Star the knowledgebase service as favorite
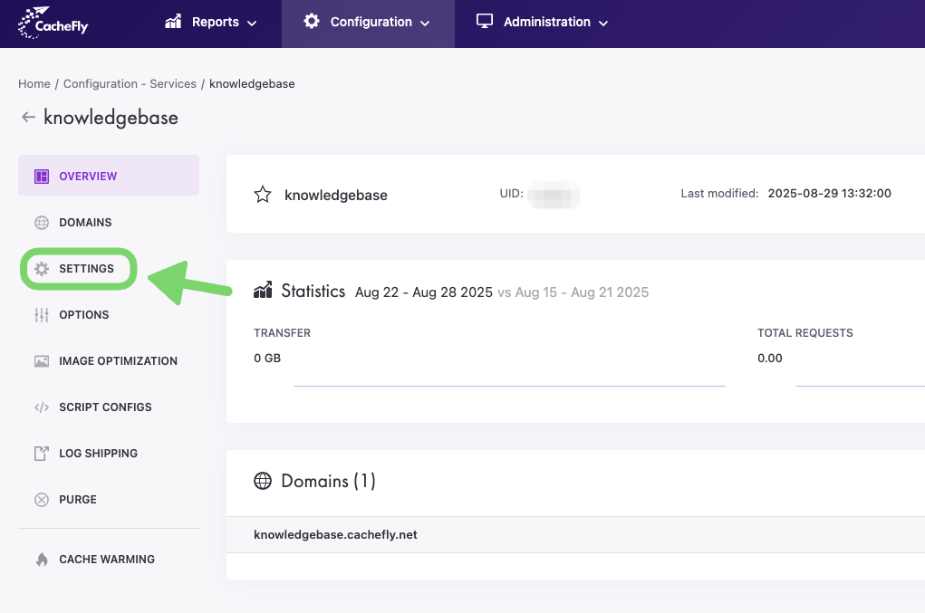925x613 pixels. click(263, 195)
